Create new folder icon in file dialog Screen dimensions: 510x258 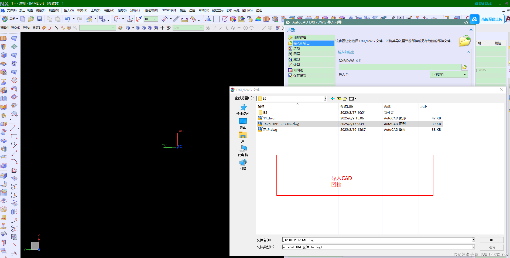tap(345, 99)
